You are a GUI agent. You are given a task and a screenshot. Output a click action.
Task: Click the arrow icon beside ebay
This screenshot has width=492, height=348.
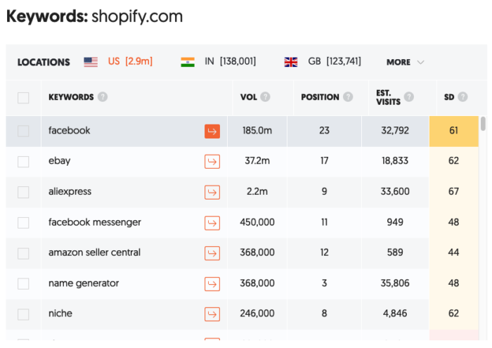pos(212,162)
